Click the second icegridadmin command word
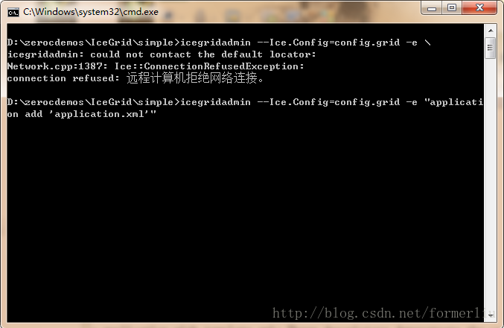This screenshot has height=328, width=504. 215,102
